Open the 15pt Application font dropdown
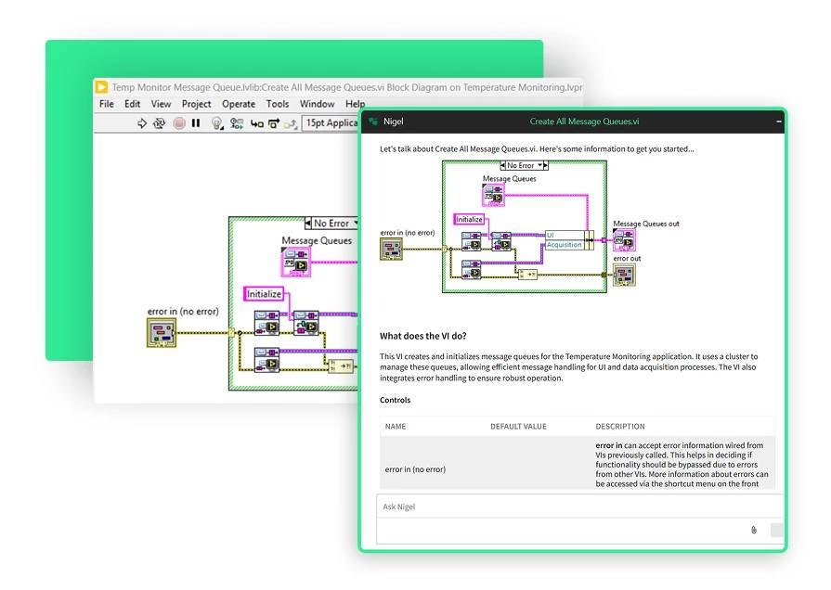831x590 pixels. (x=331, y=123)
